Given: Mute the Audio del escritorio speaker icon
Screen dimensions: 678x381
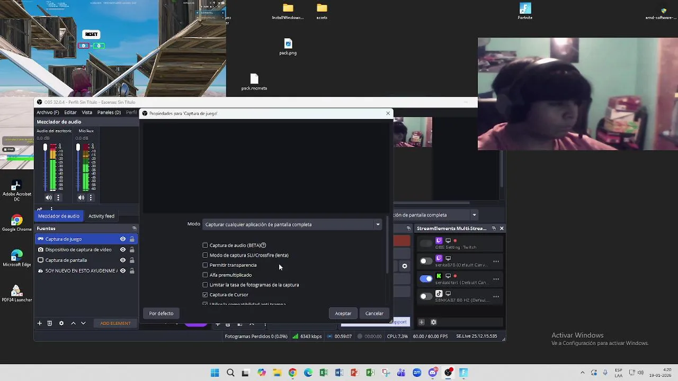Looking at the screenshot, I should tap(48, 197).
